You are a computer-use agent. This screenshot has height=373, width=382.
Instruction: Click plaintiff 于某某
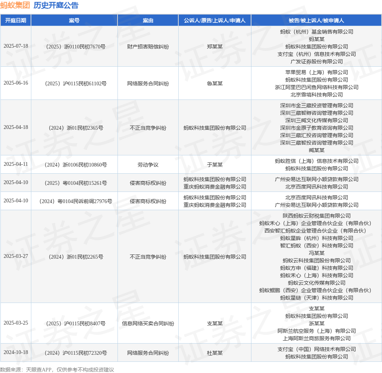coord(215,165)
